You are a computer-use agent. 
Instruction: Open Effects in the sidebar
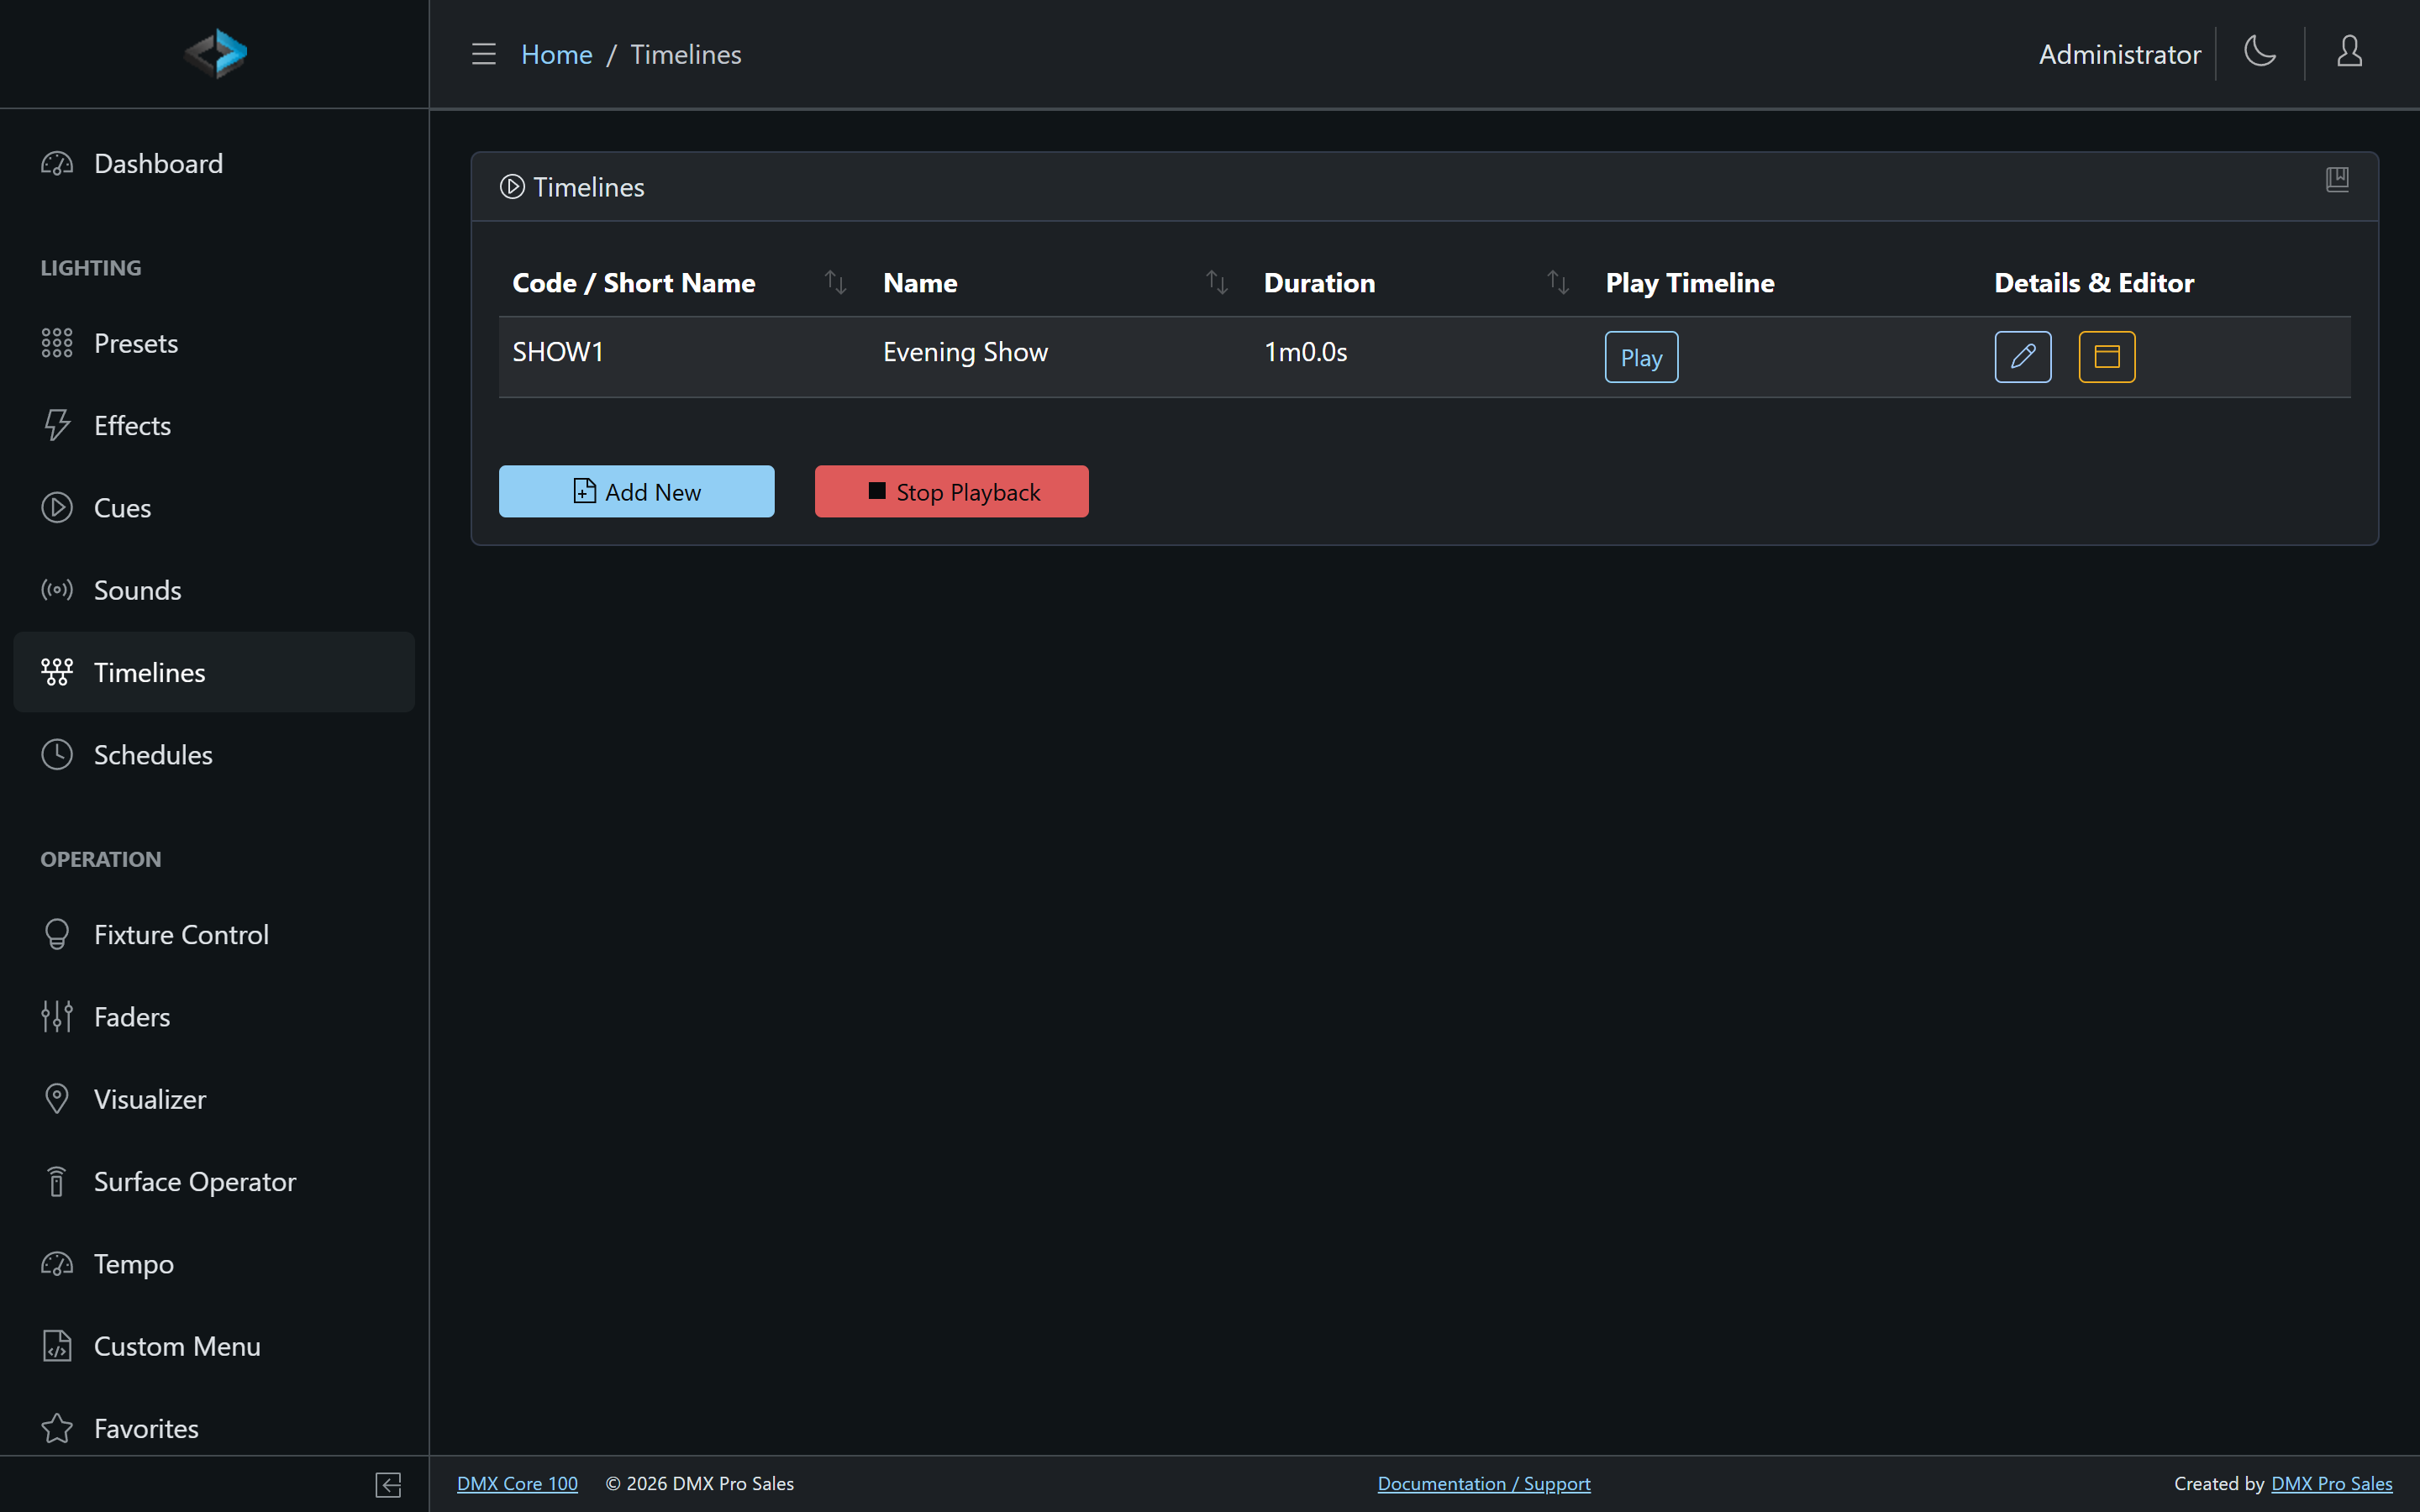[x=214, y=425]
